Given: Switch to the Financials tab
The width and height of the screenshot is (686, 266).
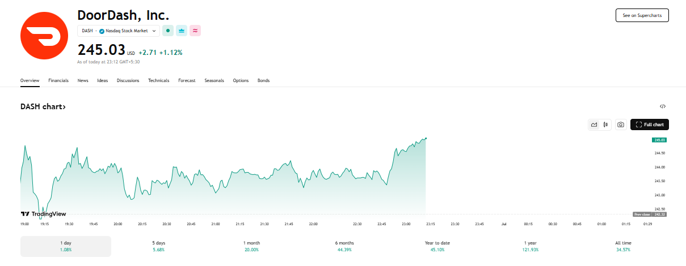Looking at the screenshot, I should coord(58,80).
